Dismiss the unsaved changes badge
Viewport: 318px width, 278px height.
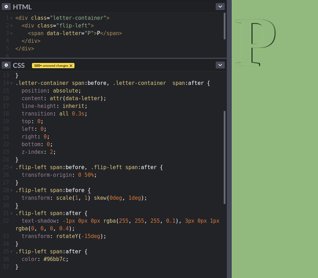(71, 66)
